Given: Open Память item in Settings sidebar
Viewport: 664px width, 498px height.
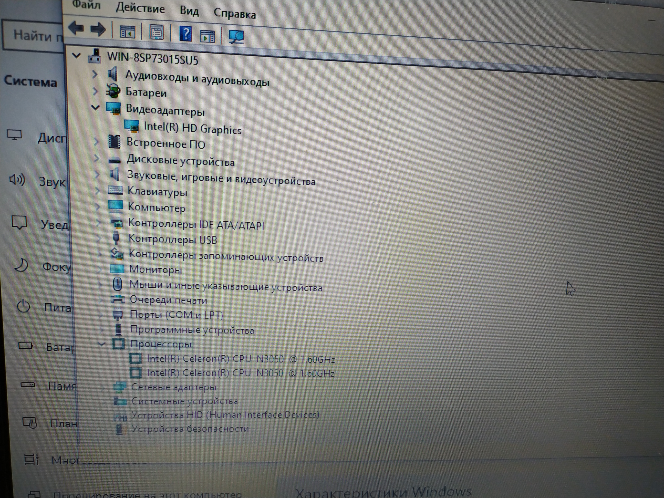Looking at the screenshot, I should pos(48,386).
